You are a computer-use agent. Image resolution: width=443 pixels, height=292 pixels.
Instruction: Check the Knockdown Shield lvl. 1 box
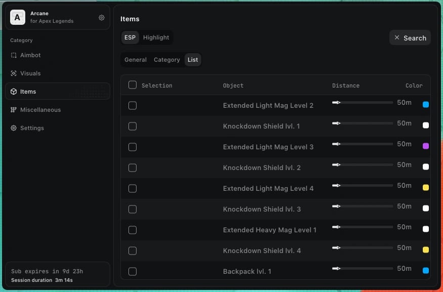click(132, 127)
